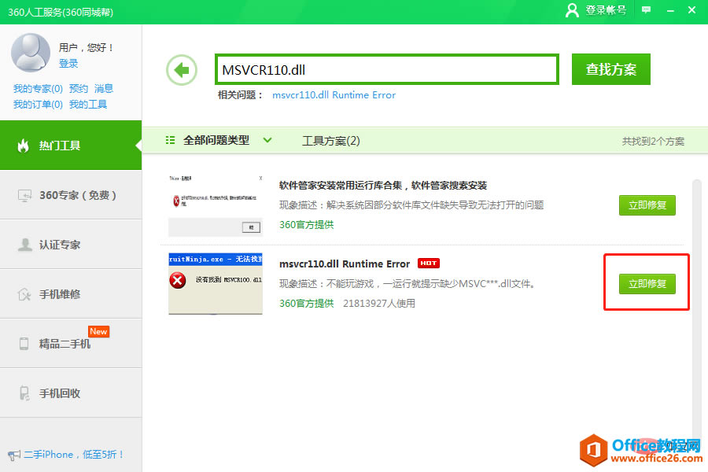This screenshot has width=708, height=472.
Task: Click the 360官方提供 label under first result
Action: coord(306,224)
